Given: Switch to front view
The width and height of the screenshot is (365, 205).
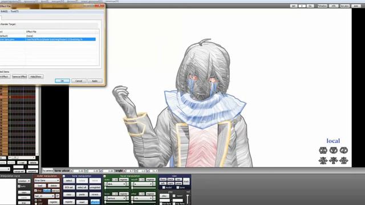Looking at the screenshot, I should (x=163, y=179).
